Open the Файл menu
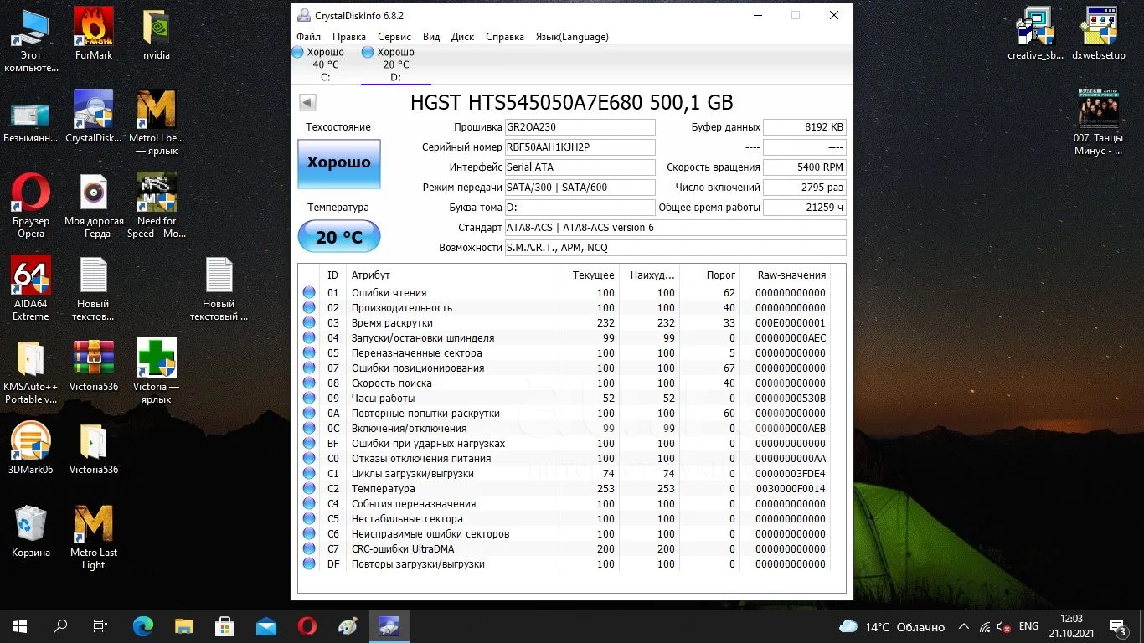 coord(308,37)
